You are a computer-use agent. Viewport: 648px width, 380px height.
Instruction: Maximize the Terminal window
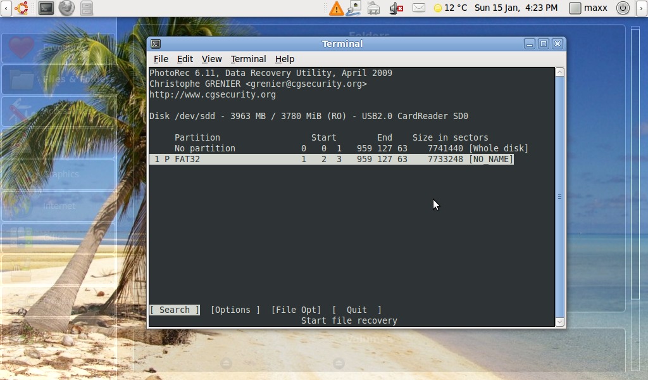544,44
